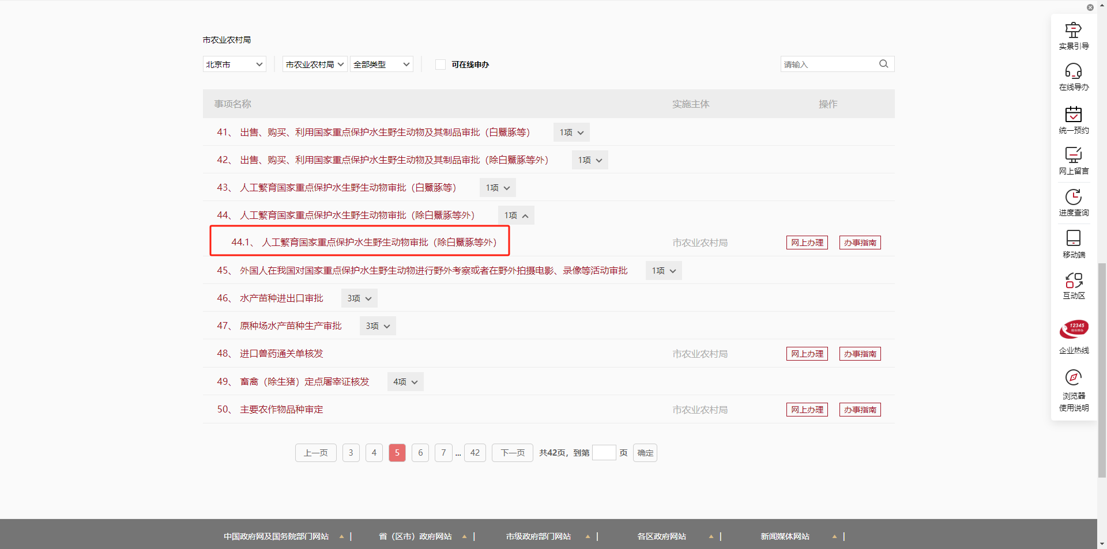This screenshot has height=549, width=1107.
Task: Click the page number jump input field
Action: (x=604, y=453)
